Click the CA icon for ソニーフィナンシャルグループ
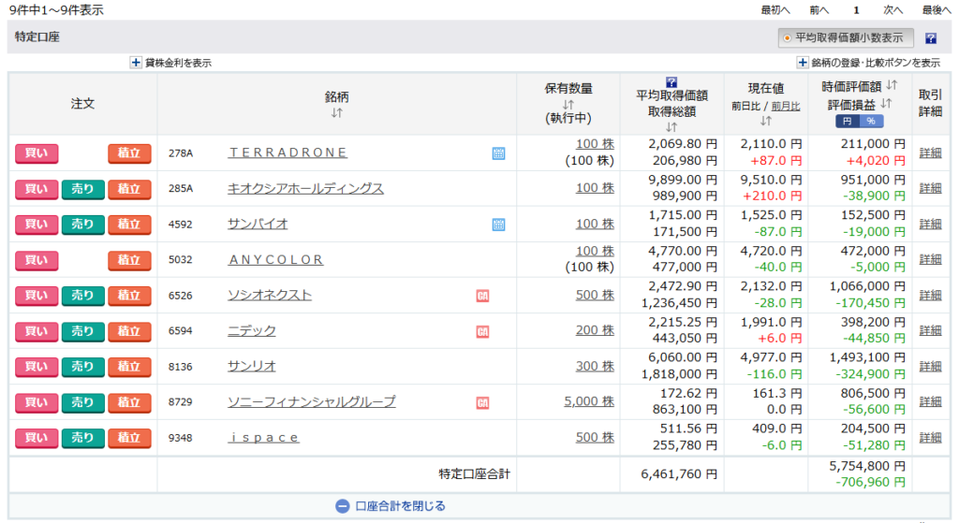The height and width of the screenshot is (523, 959). point(482,402)
